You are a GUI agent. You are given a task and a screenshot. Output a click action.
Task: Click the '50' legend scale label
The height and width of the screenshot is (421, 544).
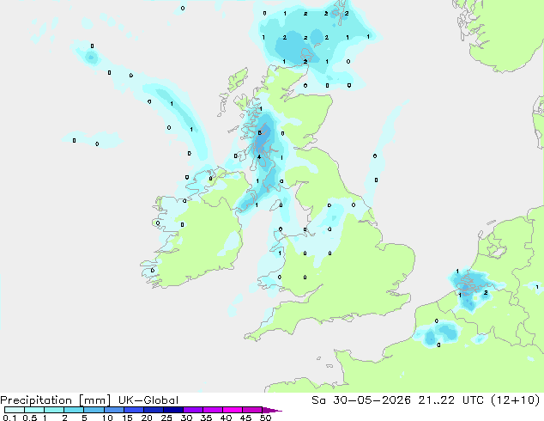click(x=265, y=418)
